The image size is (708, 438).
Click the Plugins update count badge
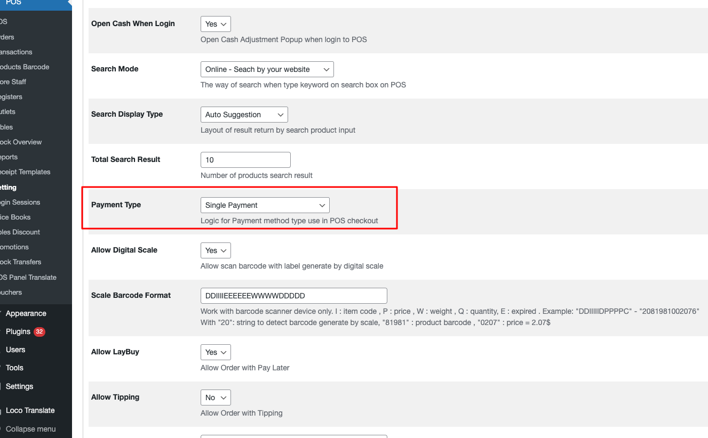click(x=39, y=331)
